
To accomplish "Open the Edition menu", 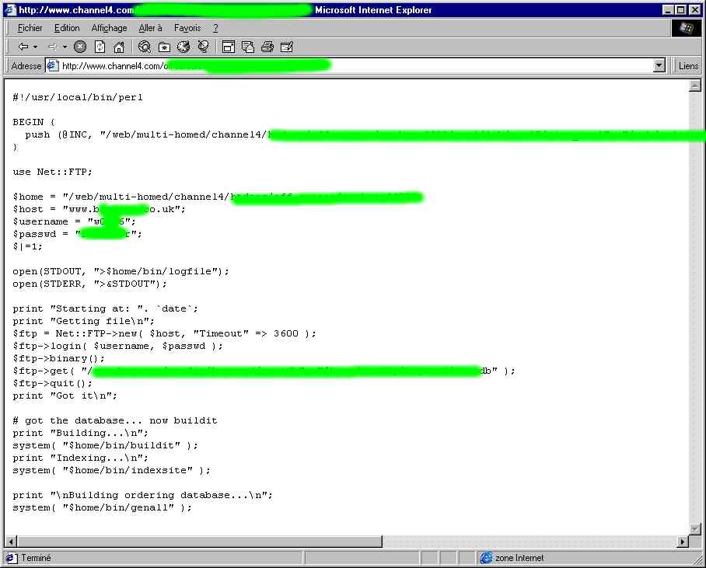I will pos(67,28).
